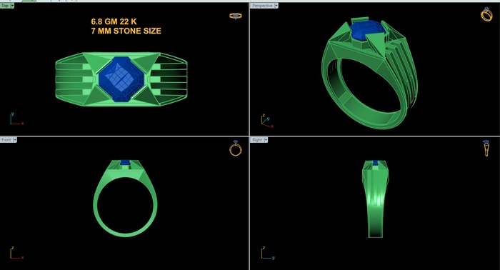Image resolution: width=500 pixels, height=270 pixels.
Task: Click the ring icon in Top viewport corner
Action: coord(235,16)
